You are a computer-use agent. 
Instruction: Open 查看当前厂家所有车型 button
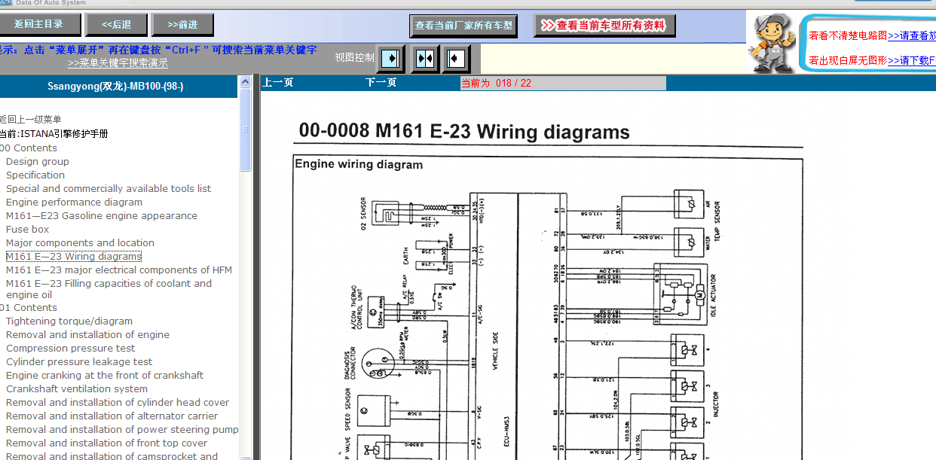coord(463,26)
